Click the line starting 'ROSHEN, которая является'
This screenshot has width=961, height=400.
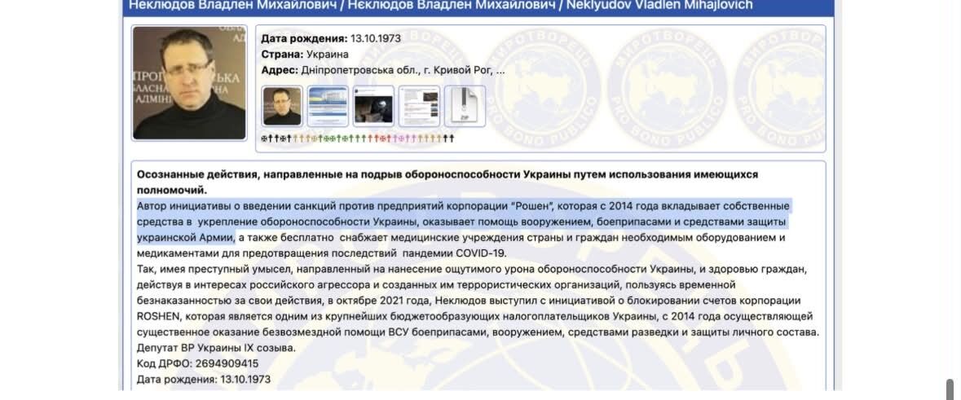tap(475, 317)
